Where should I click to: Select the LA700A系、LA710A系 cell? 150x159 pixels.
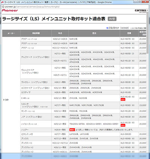pos(94,134)
